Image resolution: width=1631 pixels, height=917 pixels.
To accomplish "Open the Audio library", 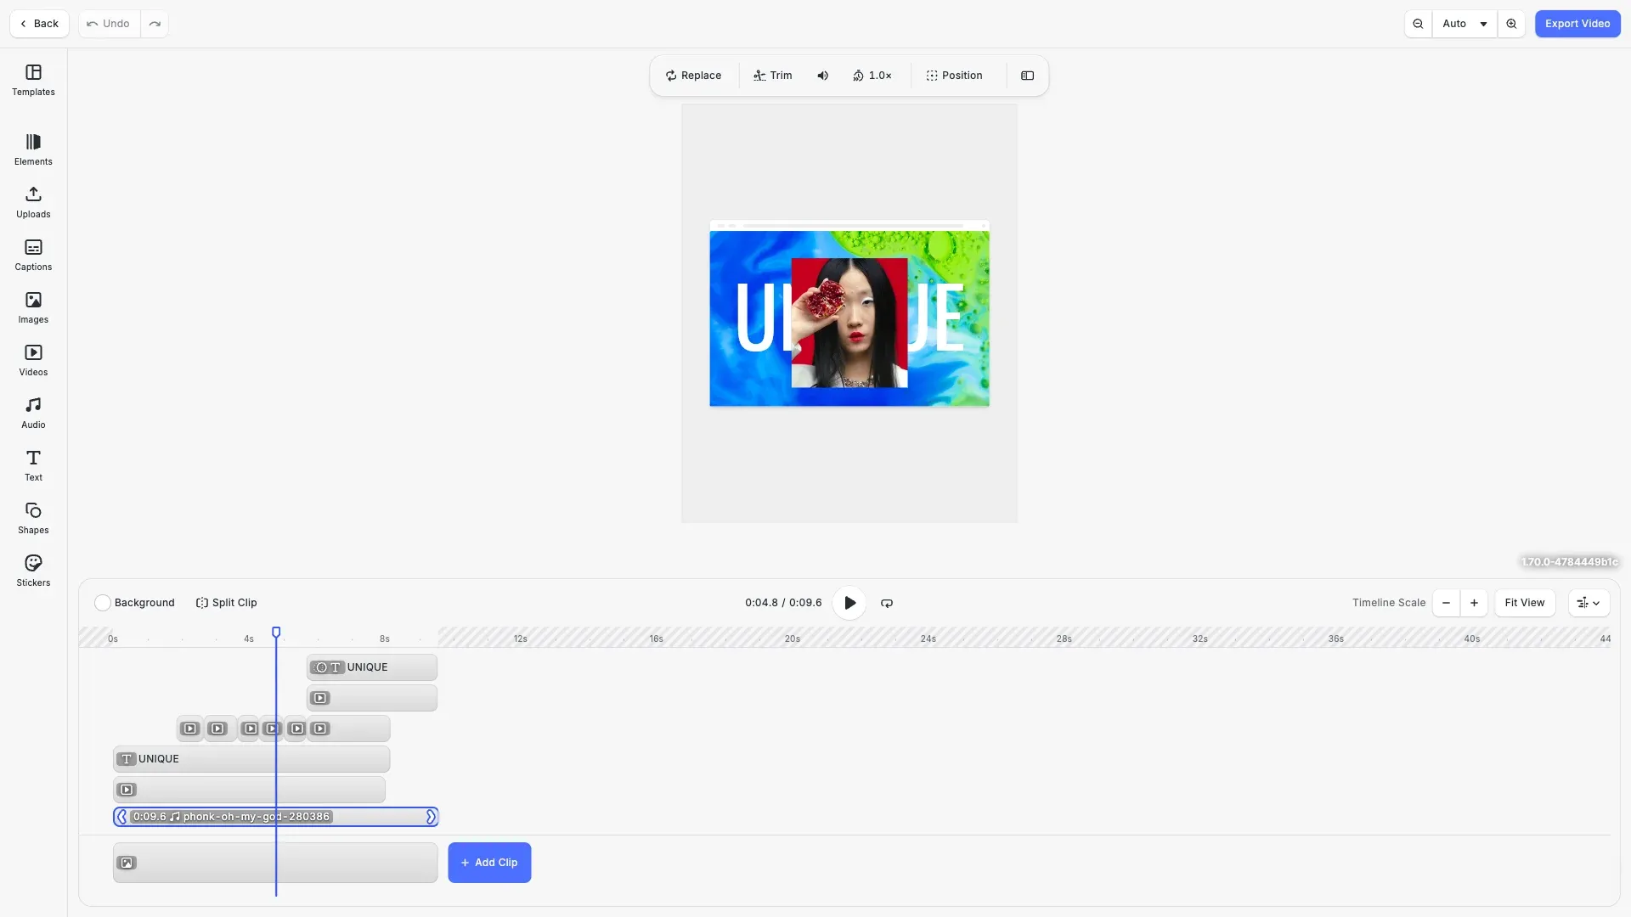I will coord(32,412).
